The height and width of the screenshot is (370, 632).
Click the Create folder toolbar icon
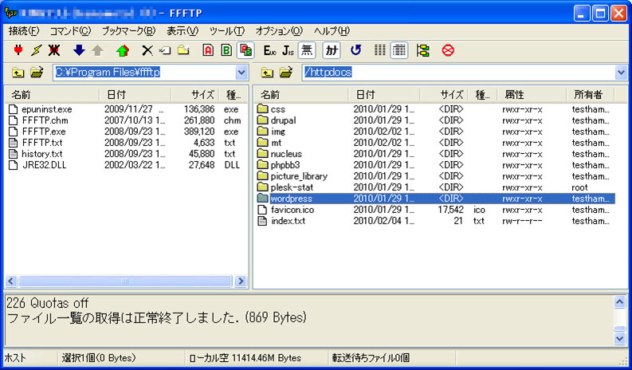(x=183, y=50)
